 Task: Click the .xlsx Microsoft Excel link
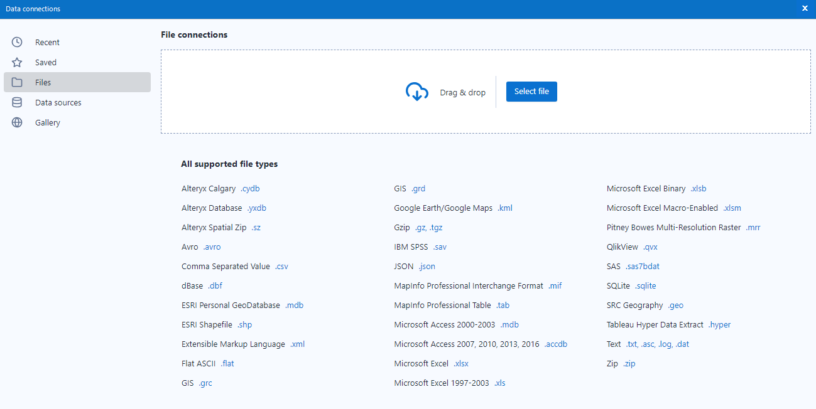tap(461, 363)
